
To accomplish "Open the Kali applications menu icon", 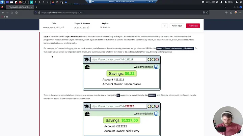I will 2,2.
